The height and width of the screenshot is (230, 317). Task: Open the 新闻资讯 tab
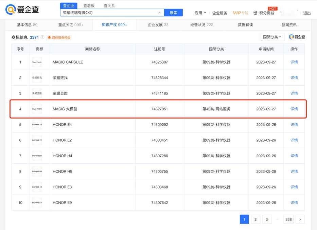[x=289, y=25]
